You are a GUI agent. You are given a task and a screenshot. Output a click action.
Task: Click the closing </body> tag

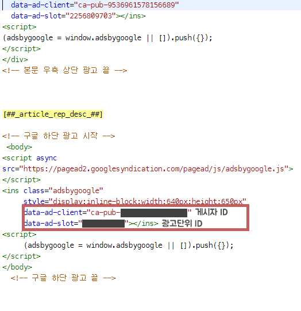tap(17, 267)
